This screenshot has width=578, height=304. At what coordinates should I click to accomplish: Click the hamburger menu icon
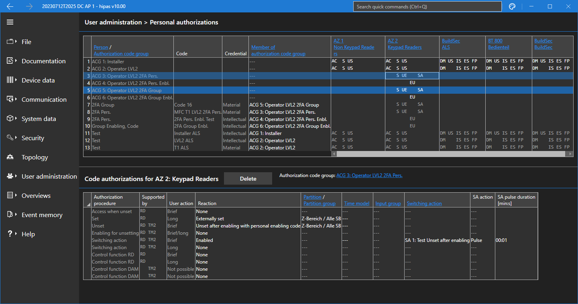(x=10, y=22)
